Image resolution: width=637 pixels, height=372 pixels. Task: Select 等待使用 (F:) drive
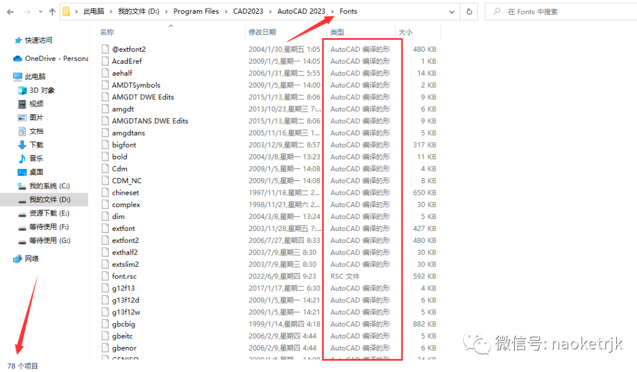tap(49, 227)
